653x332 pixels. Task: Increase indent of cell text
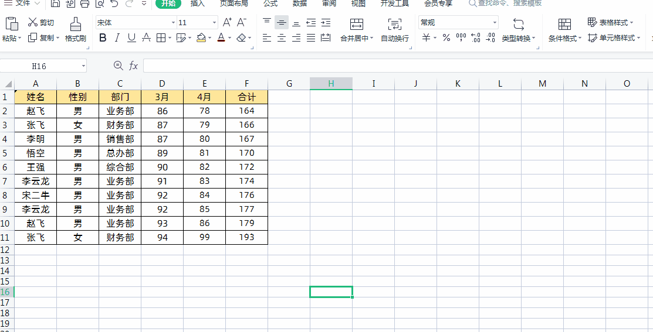(326, 22)
